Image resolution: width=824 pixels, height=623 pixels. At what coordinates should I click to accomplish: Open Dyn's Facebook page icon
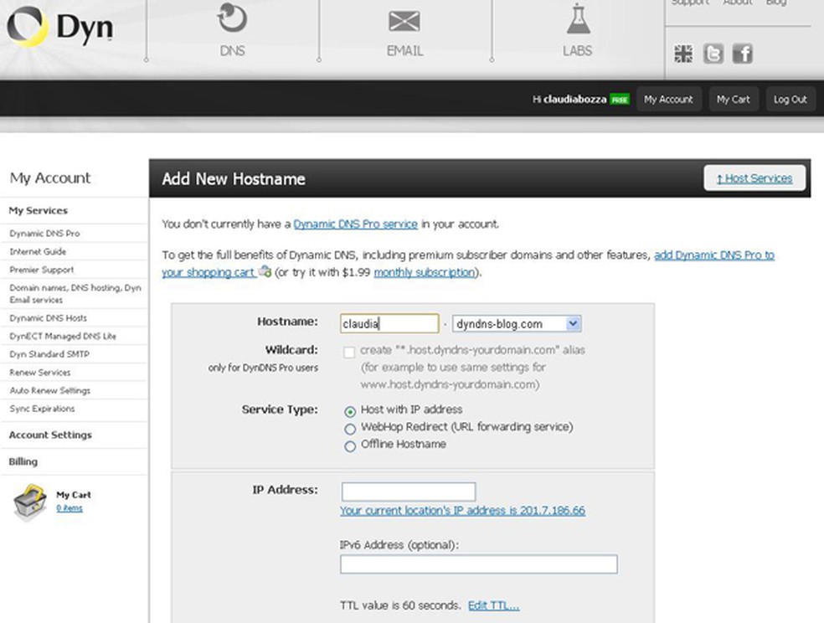tap(742, 53)
